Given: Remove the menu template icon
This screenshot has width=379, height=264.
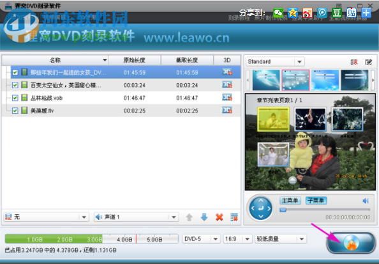Looking at the screenshot, I should [354, 62].
